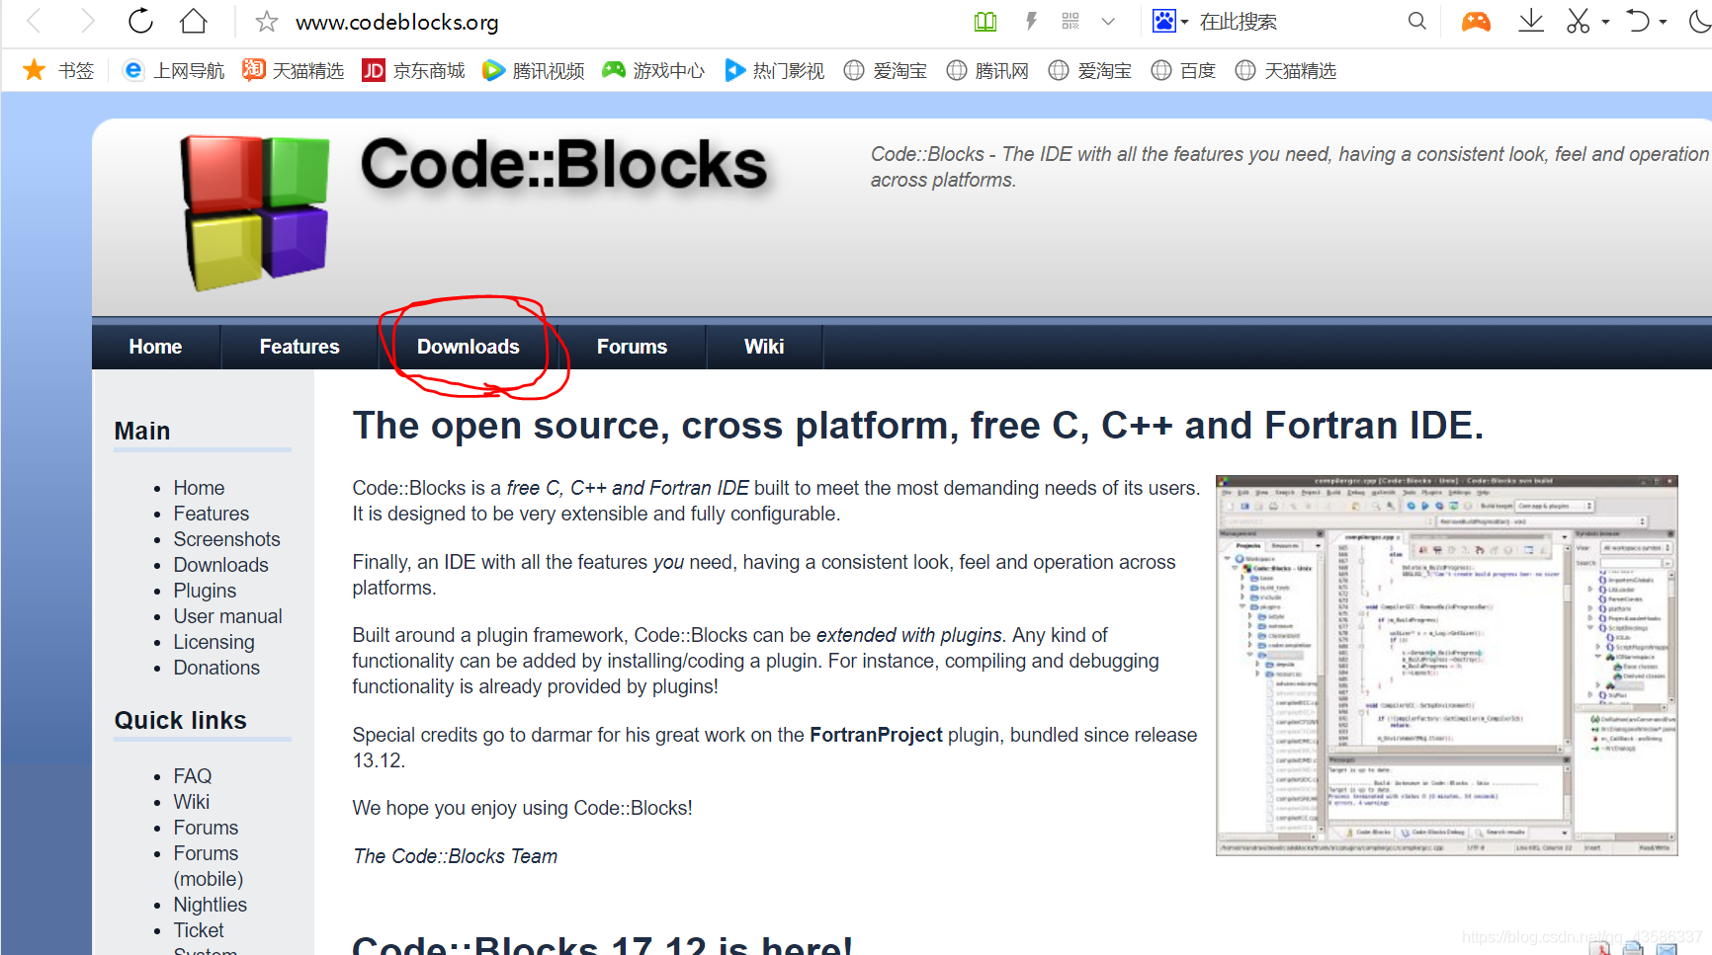Open first 天猫精选 bookmark with red icon
This screenshot has width=1712, height=955.
(x=294, y=70)
